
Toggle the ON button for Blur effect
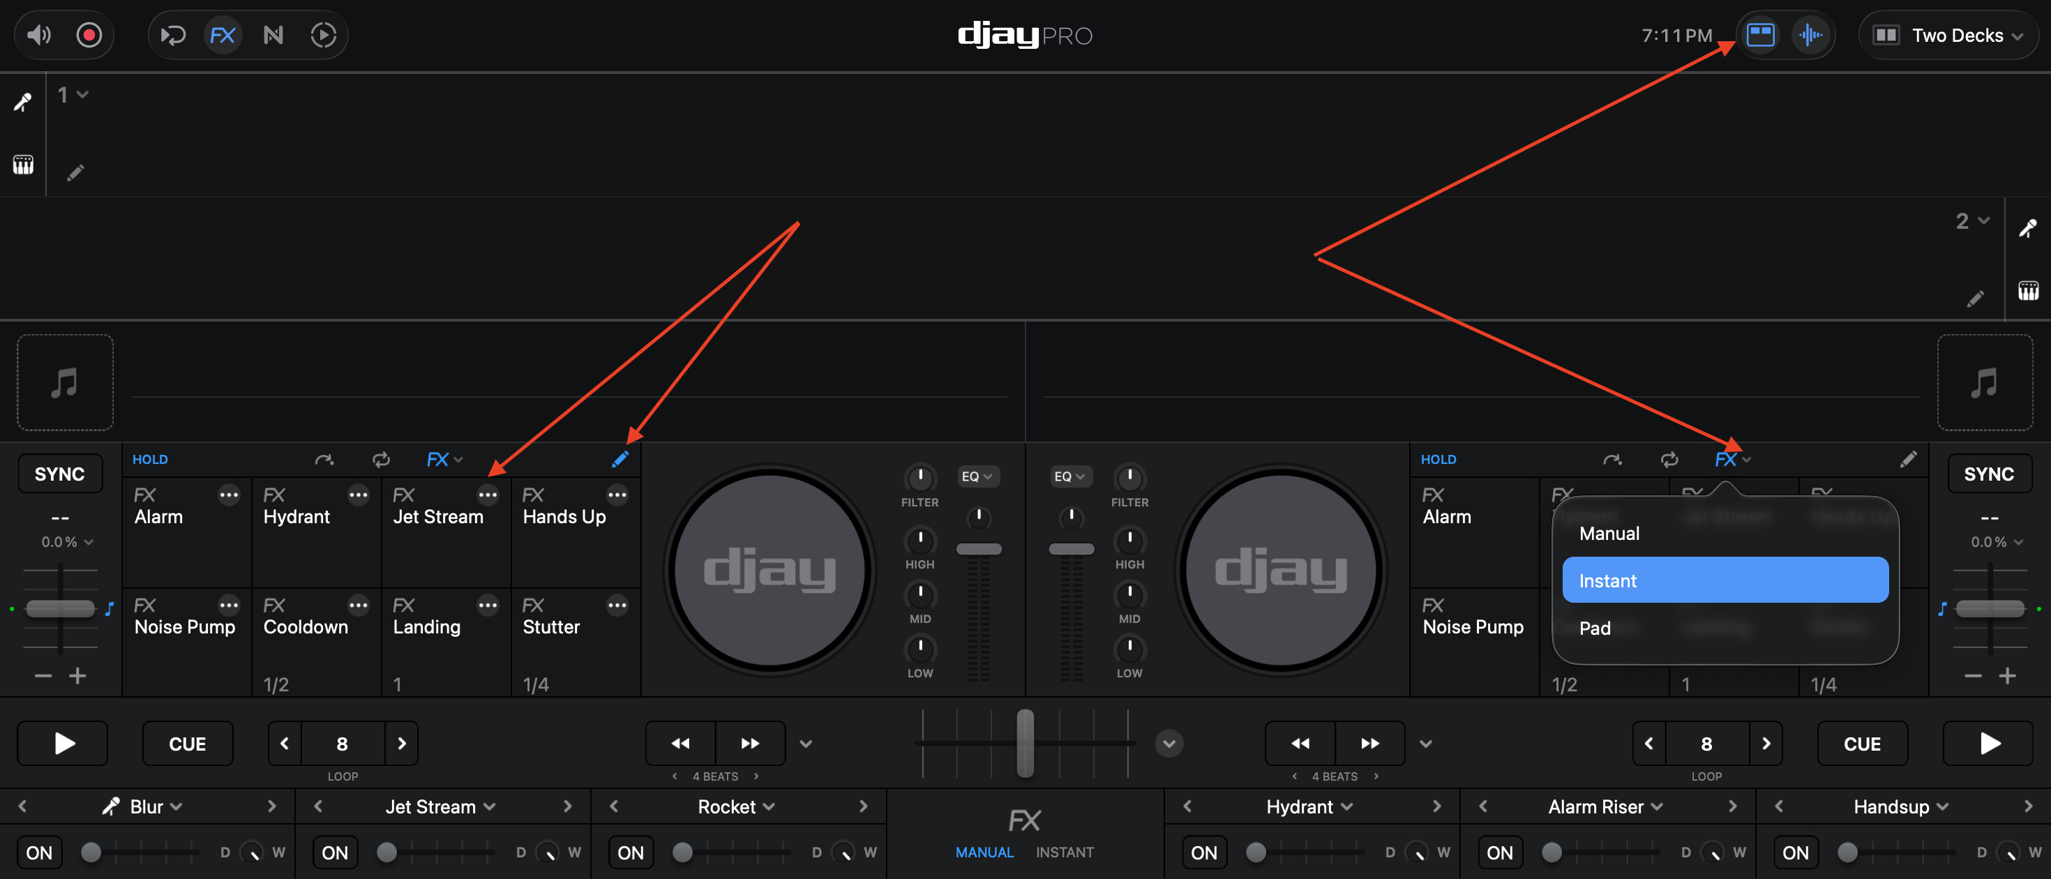tap(39, 852)
